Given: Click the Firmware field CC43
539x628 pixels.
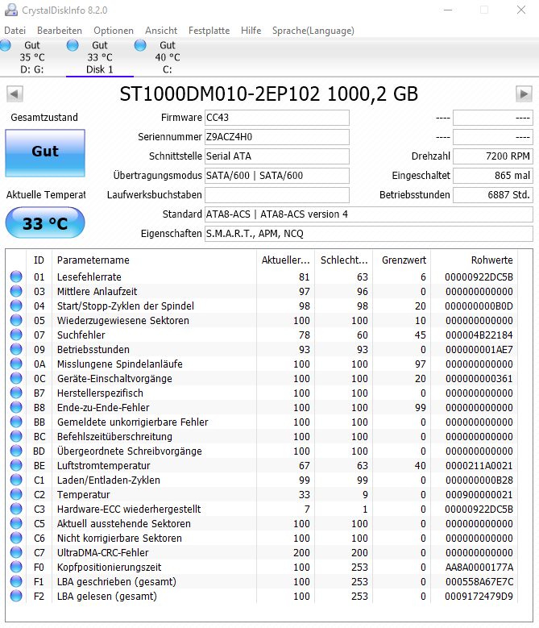Looking at the screenshot, I should pos(277,118).
